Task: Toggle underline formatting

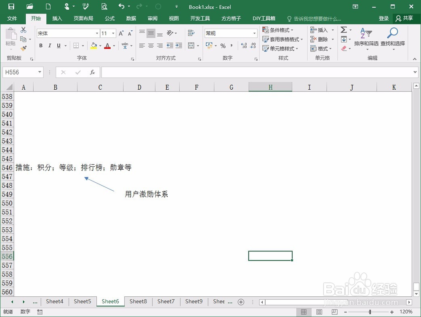Action: point(59,45)
